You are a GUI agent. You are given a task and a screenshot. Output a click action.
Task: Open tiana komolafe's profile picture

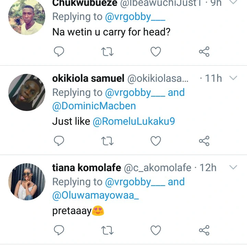[x=27, y=181]
